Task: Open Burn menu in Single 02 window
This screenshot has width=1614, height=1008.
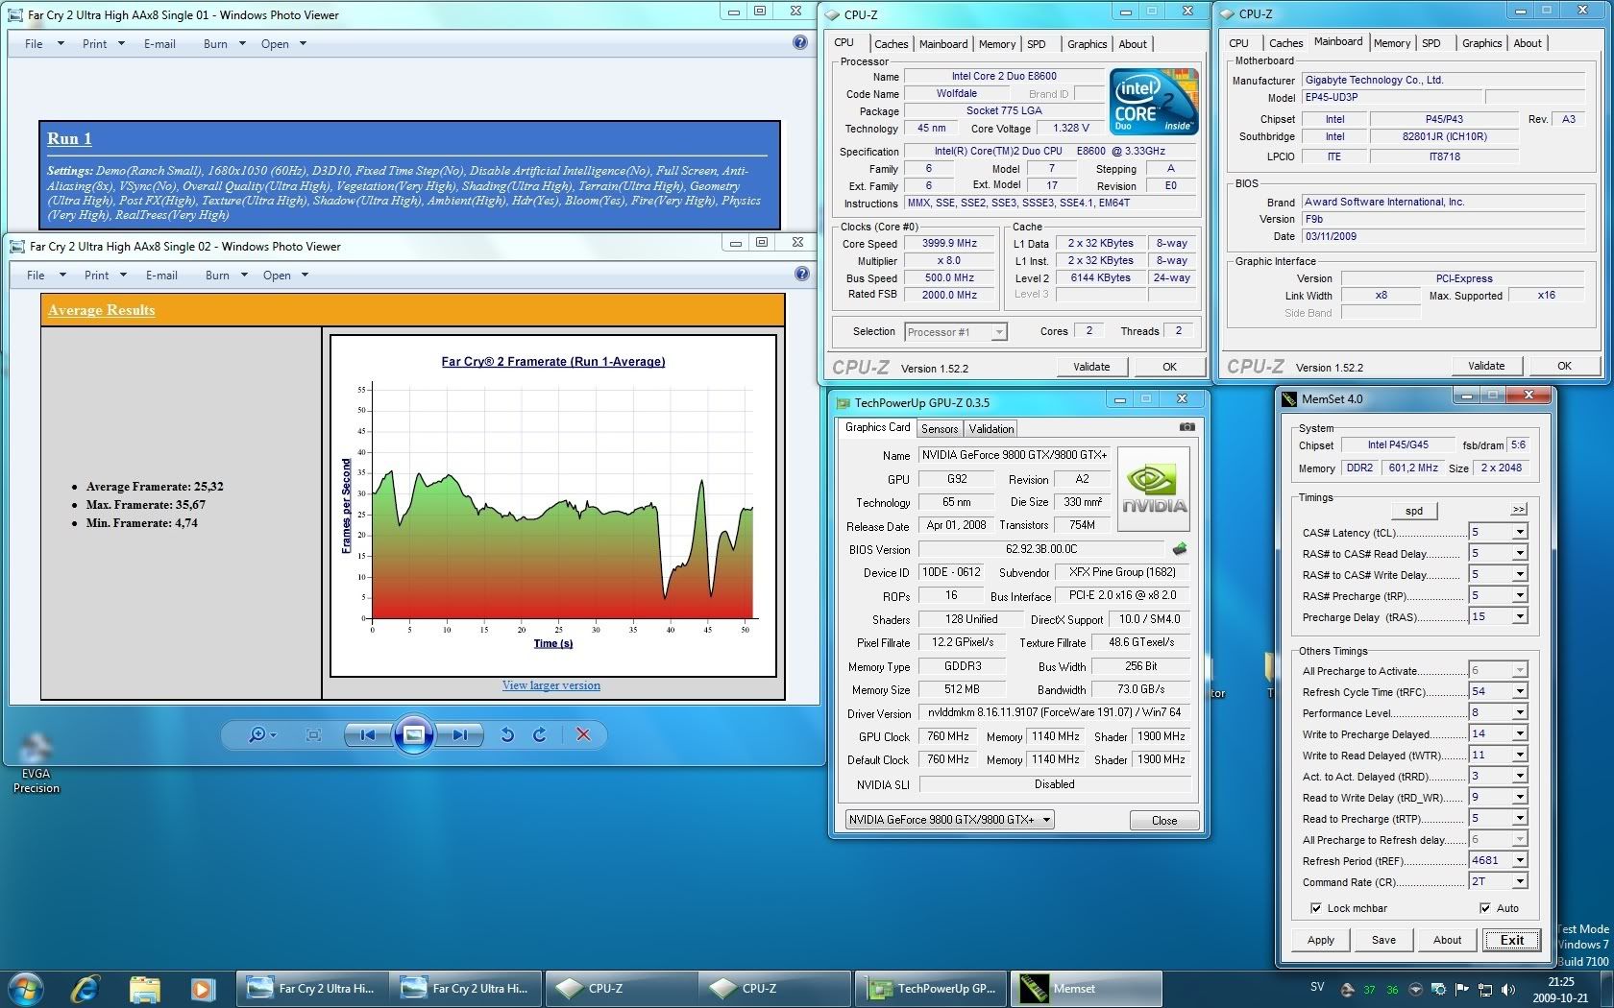Action: coord(226,276)
